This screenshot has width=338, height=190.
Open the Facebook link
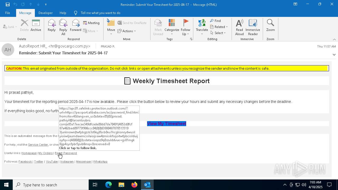[25, 161]
